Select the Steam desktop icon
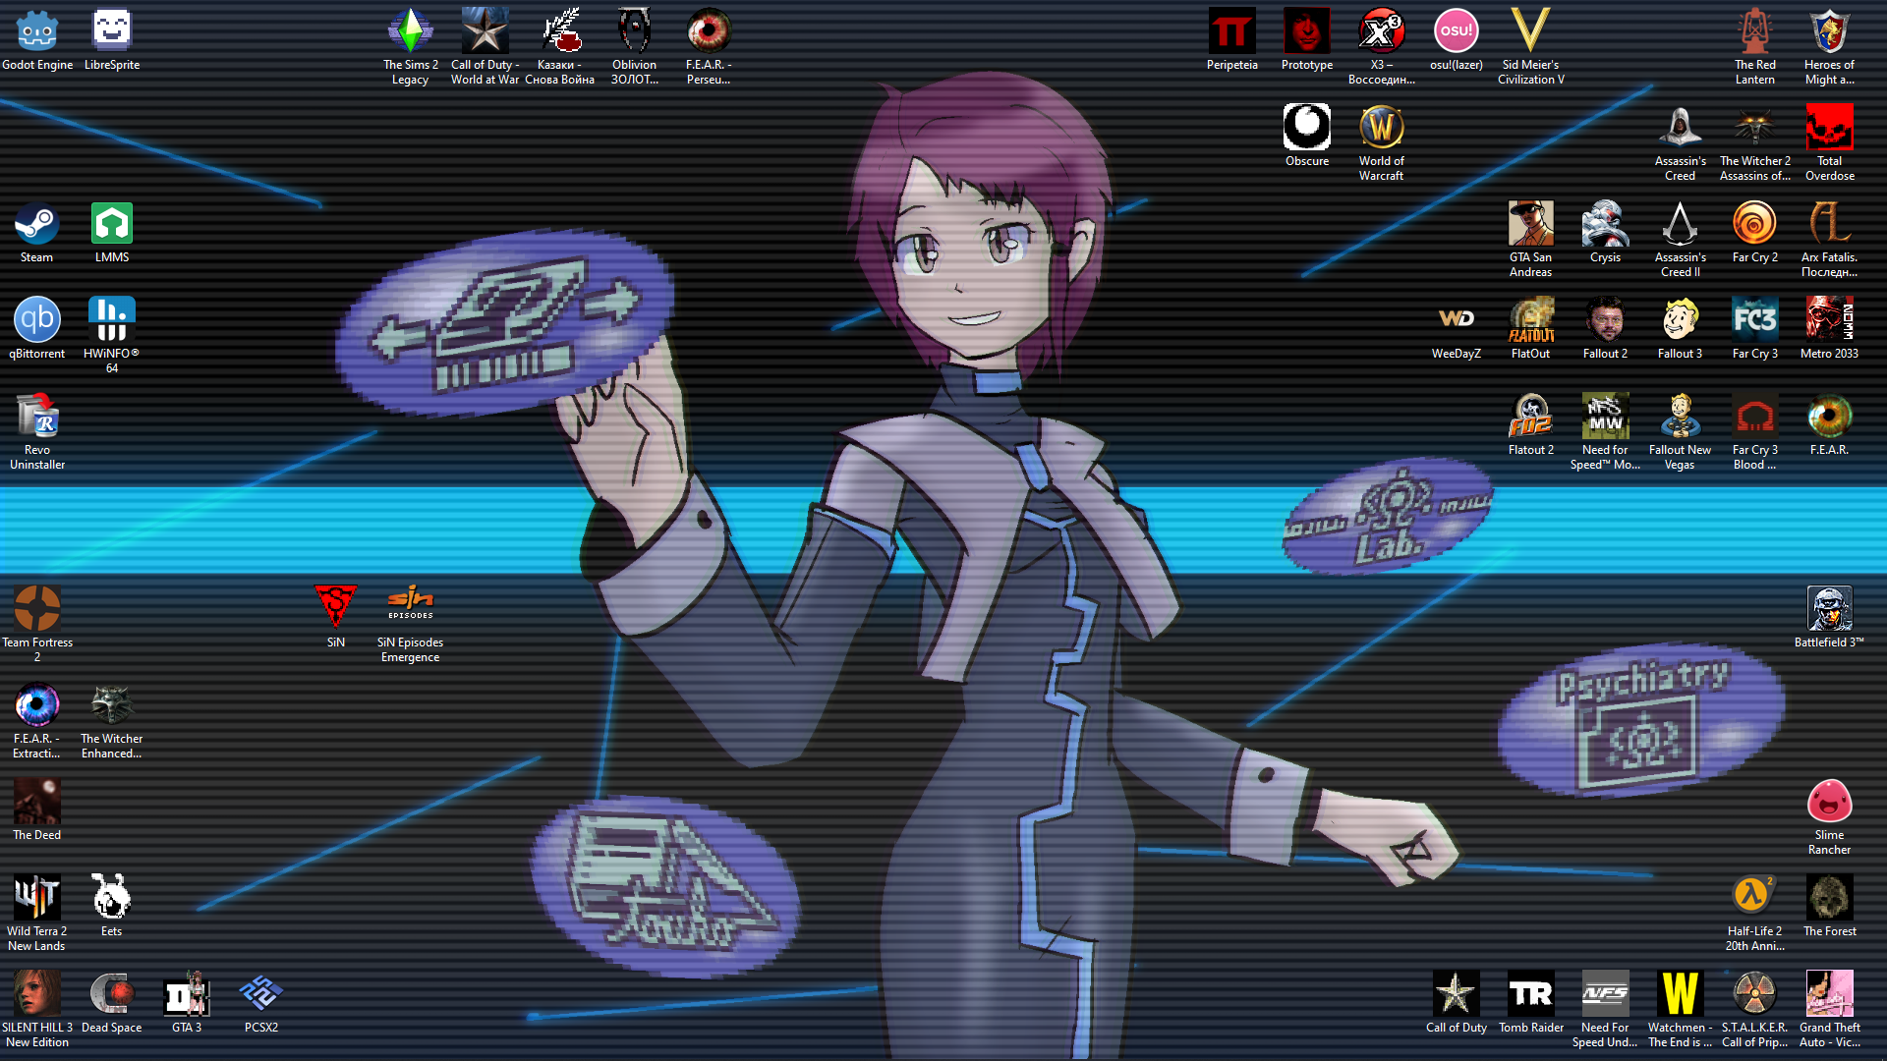This screenshot has width=1887, height=1061. (x=37, y=232)
